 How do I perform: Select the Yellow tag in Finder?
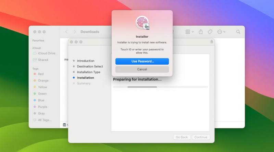[40, 87]
